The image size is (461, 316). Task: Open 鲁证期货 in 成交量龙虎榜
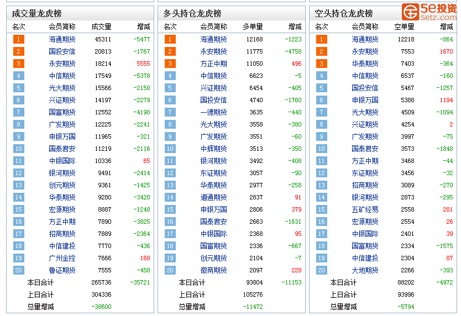pos(62,270)
